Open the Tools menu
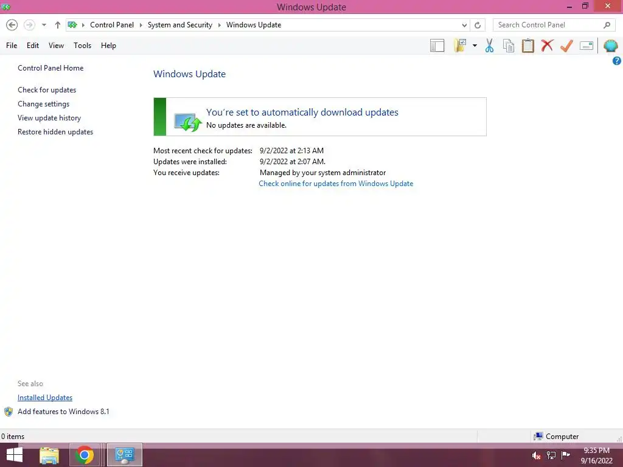 [x=82, y=45]
